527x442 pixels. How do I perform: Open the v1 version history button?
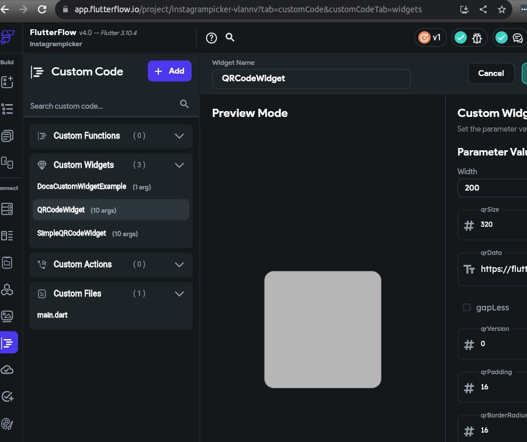tap(431, 38)
